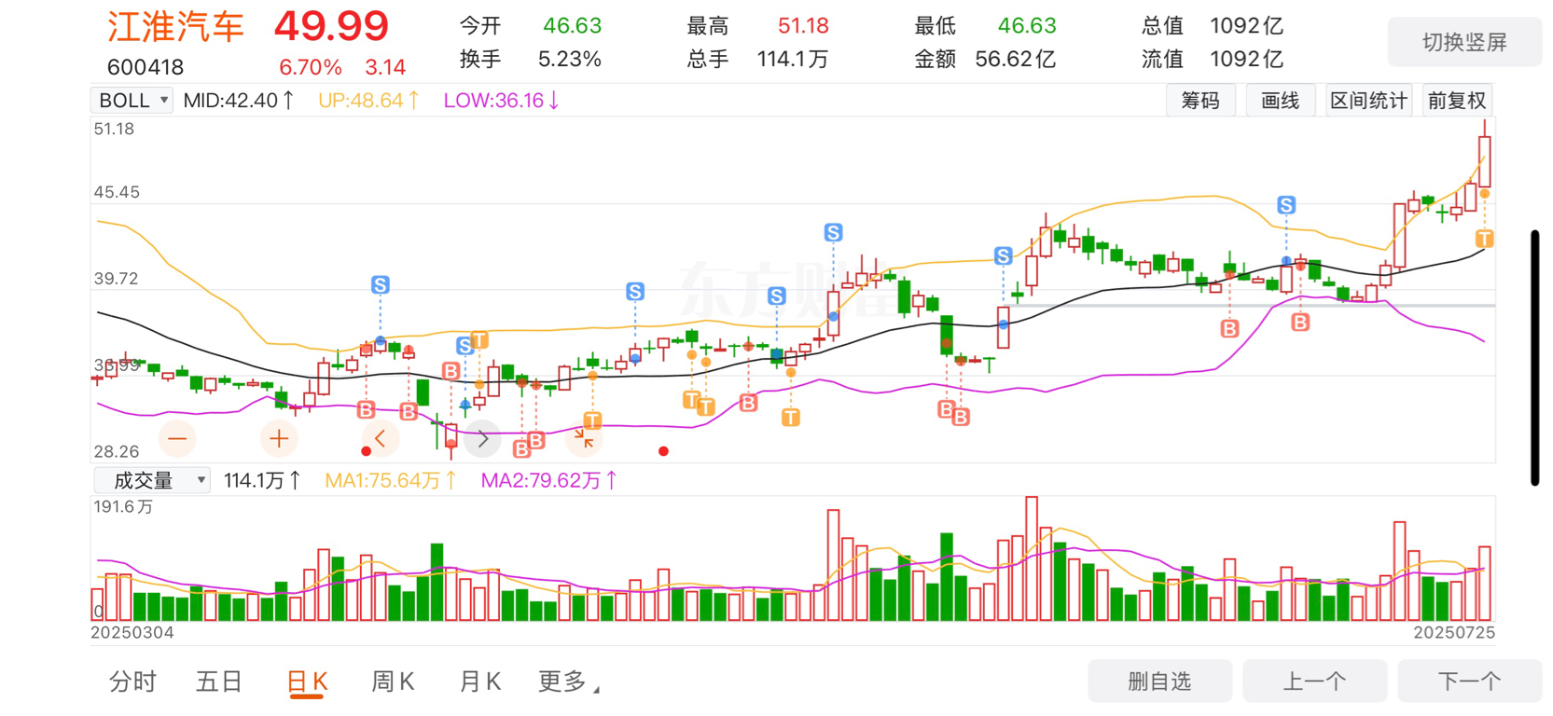This screenshot has height=716, width=1553.
Task: Zoom in chart with plus icon
Action: point(278,438)
